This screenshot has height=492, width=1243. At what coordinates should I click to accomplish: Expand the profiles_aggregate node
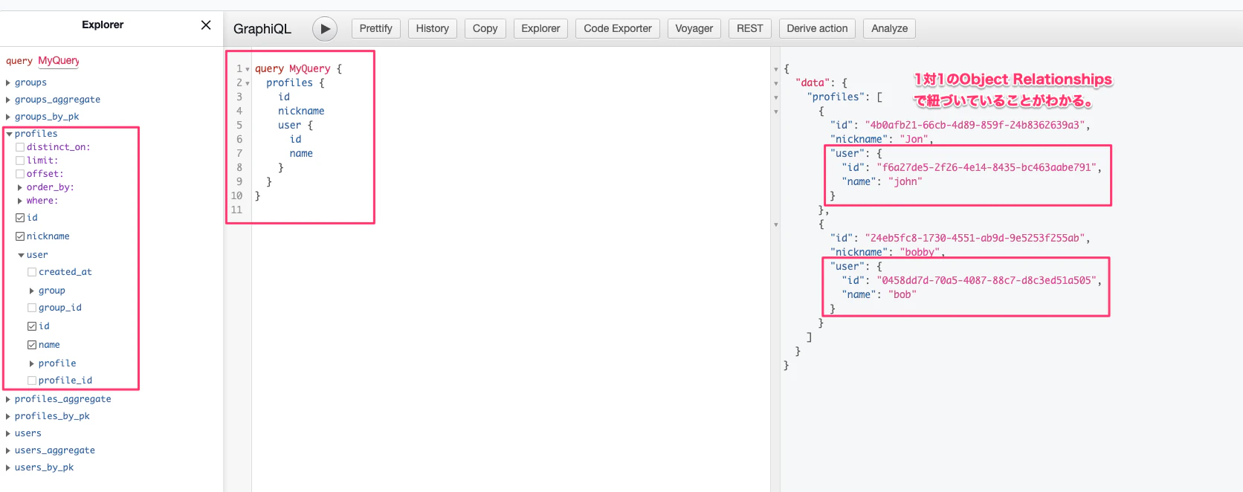coord(8,399)
